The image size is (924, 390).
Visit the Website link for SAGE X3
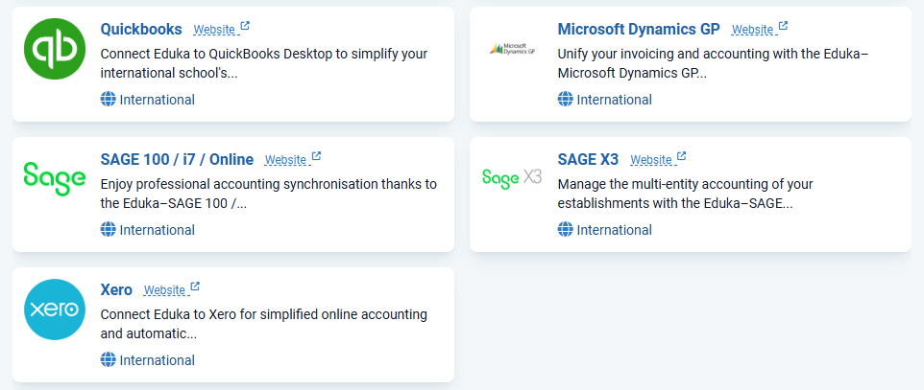click(x=651, y=160)
